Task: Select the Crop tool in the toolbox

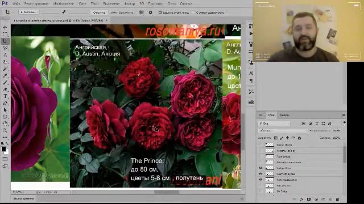Action: click(x=5, y=41)
